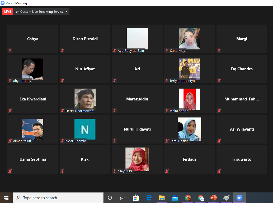273x203 pixels.
Task: Click muted microphone icon on Cahya's tile
Action: (10, 50)
